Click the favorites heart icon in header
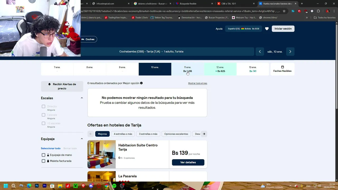The height and width of the screenshot is (190, 338). (x=267, y=28)
